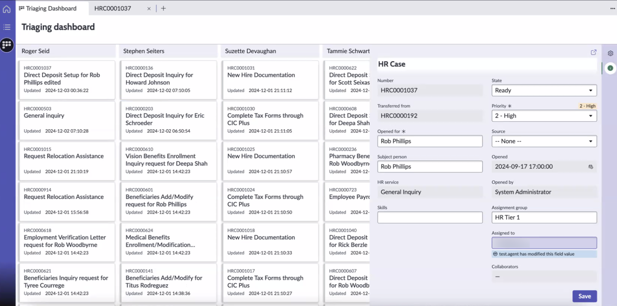Viewport: 617px width, 306px height.
Task: Open card HRC0000610 Vision Benefits Enrollment
Action: (169, 161)
